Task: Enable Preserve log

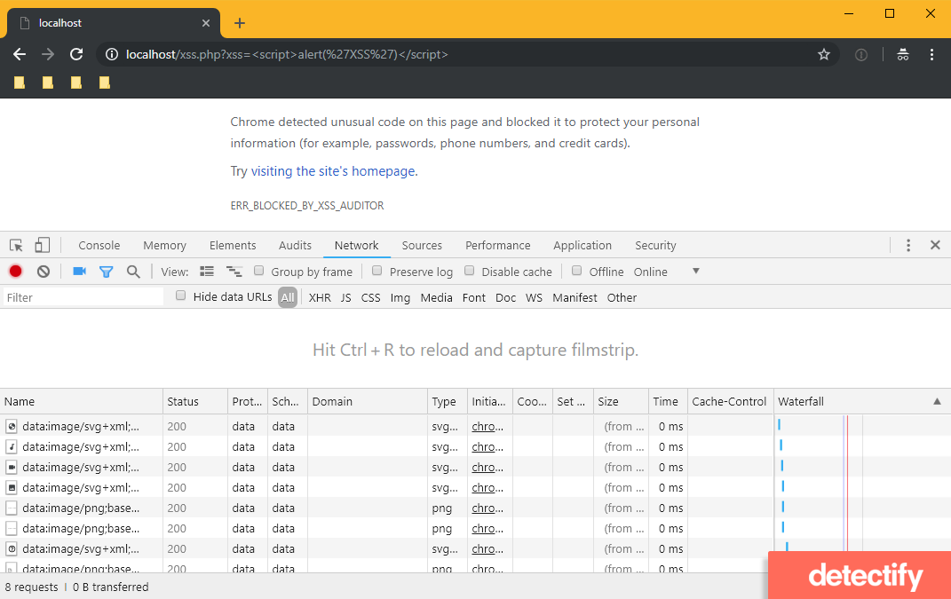Action: click(377, 271)
